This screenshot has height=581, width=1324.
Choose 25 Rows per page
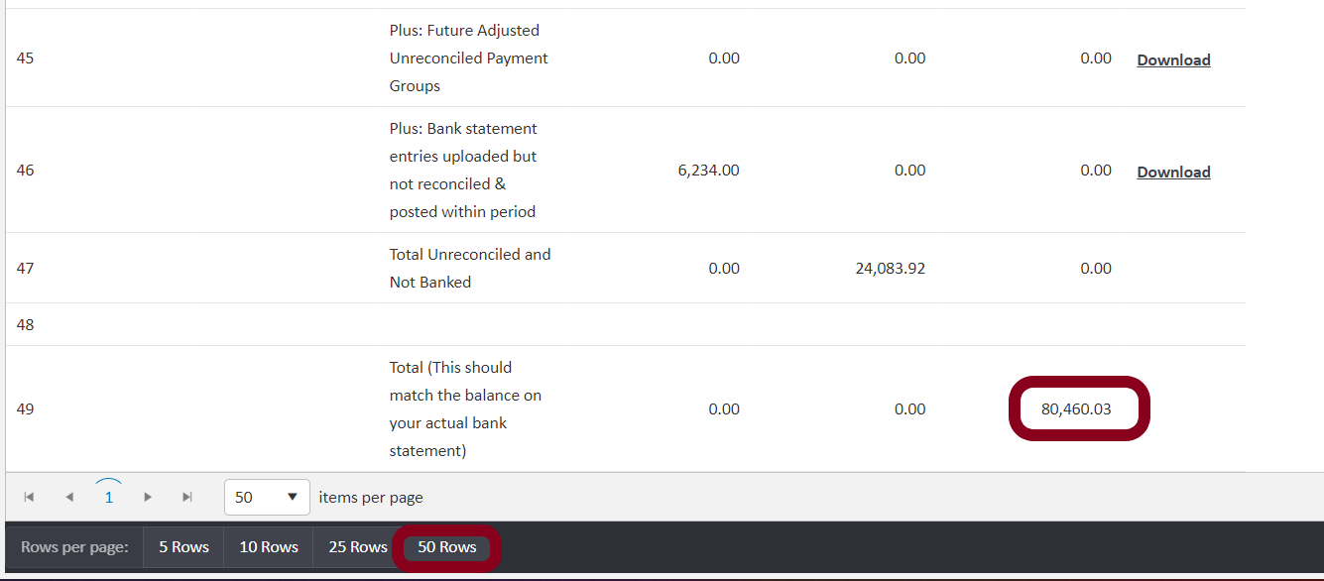tap(358, 547)
